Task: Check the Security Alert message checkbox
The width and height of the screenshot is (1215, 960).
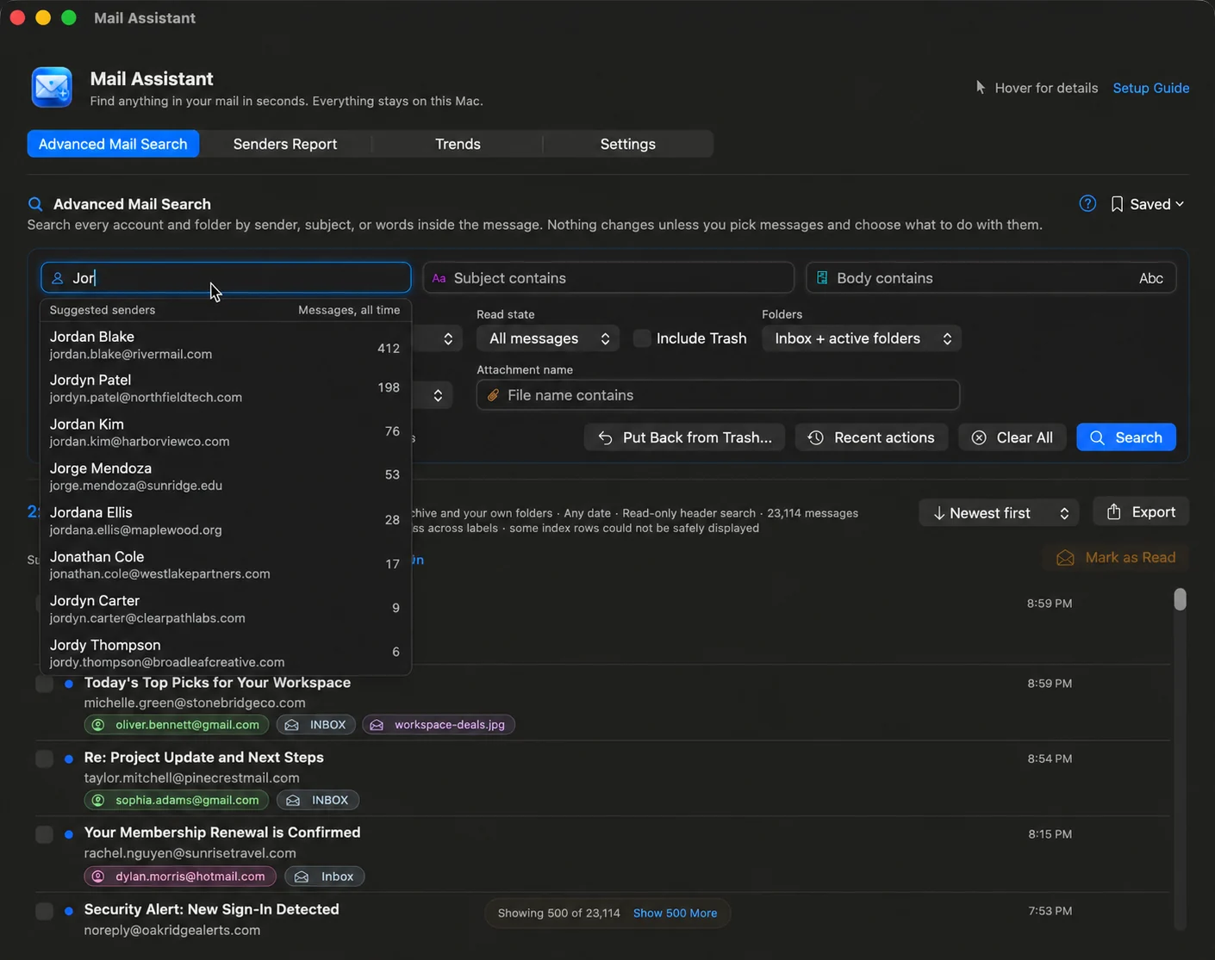Action: point(44,911)
